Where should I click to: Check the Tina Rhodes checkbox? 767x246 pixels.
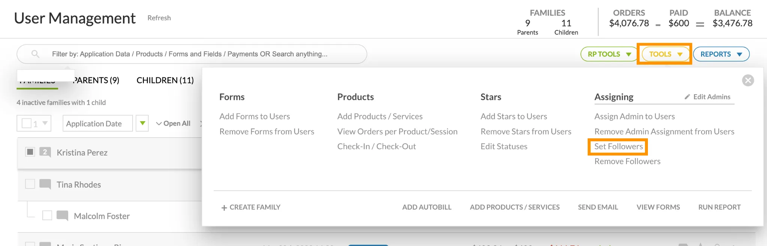tap(30, 184)
